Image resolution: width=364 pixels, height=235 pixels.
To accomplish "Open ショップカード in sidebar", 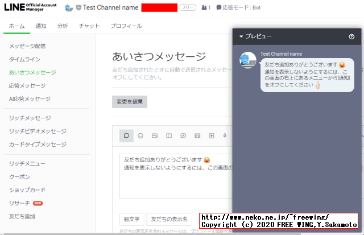I will tap(27, 190).
